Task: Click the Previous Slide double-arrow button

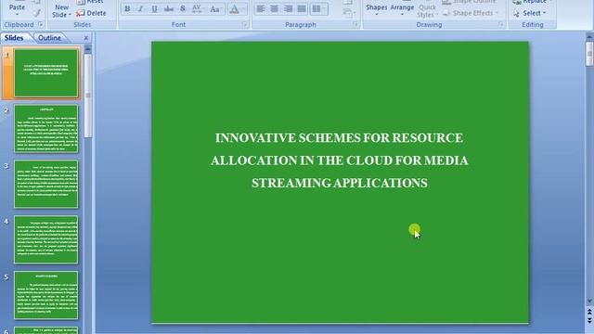Action: pyautogui.click(x=589, y=312)
